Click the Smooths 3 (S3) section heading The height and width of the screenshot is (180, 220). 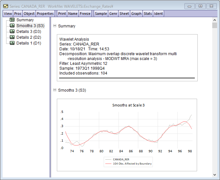(x=72, y=90)
